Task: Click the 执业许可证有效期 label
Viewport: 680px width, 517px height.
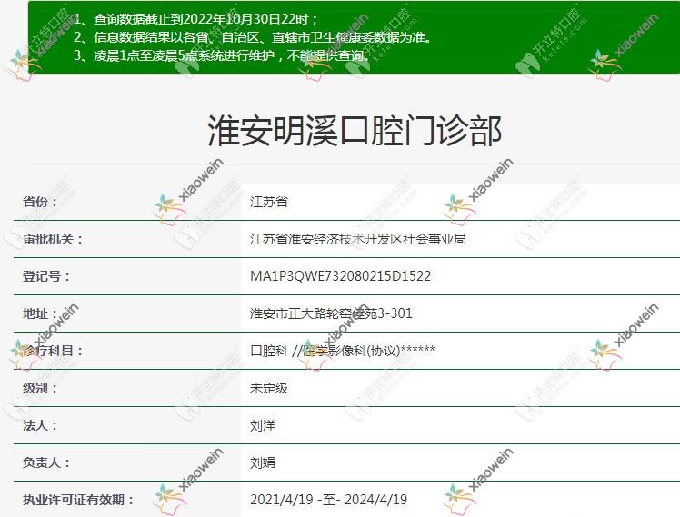Action: point(78,500)
